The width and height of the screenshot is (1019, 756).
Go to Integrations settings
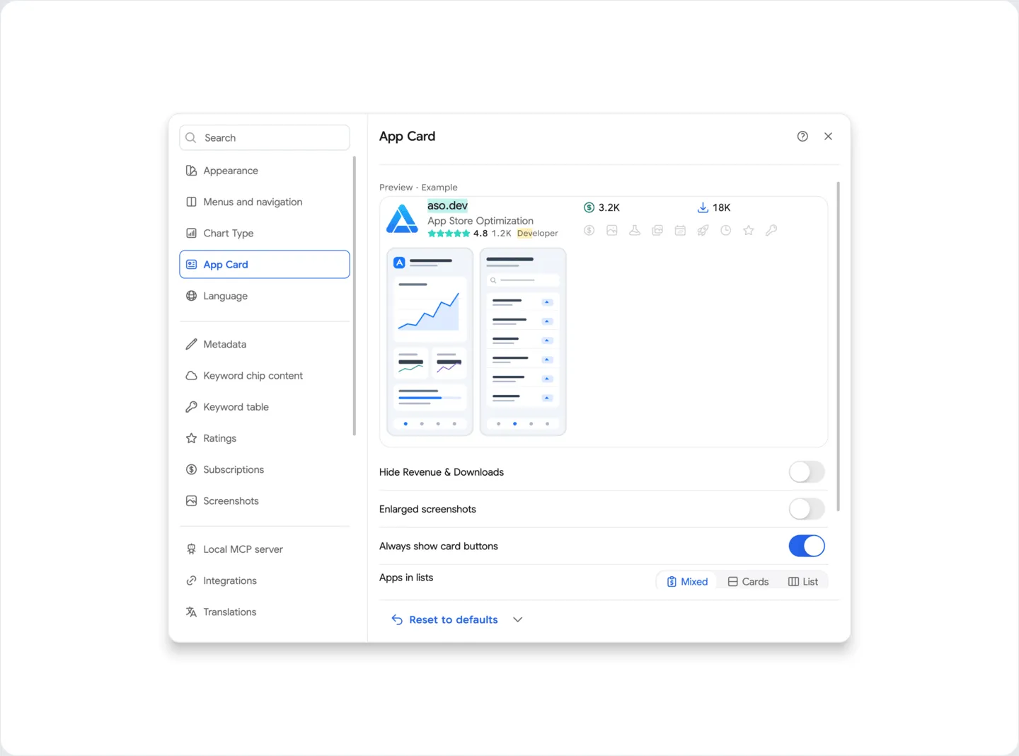pos(264,580)
